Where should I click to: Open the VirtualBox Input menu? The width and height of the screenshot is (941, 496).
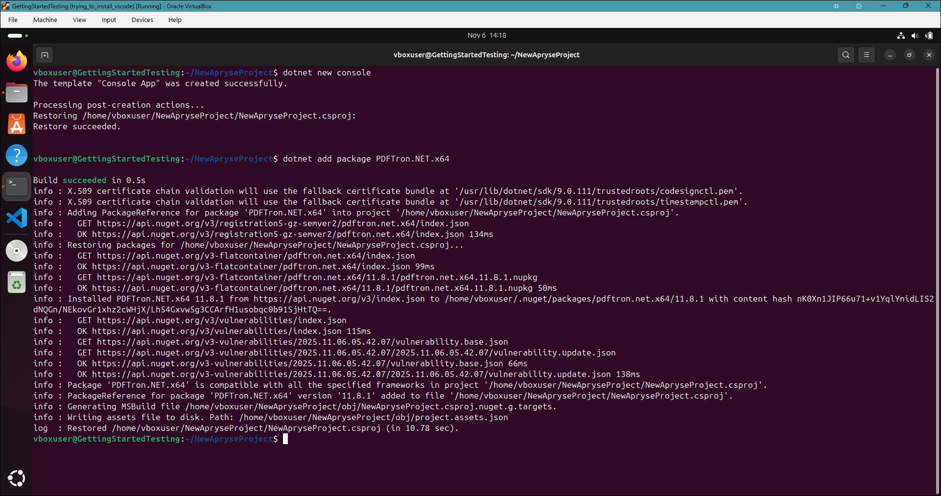[109, 20]
